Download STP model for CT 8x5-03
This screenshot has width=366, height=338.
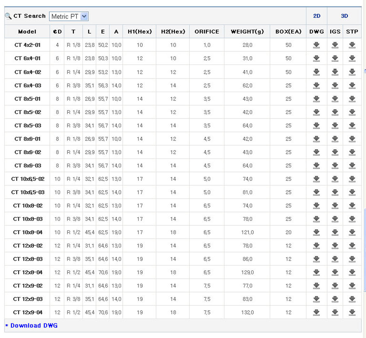point(352,125)
